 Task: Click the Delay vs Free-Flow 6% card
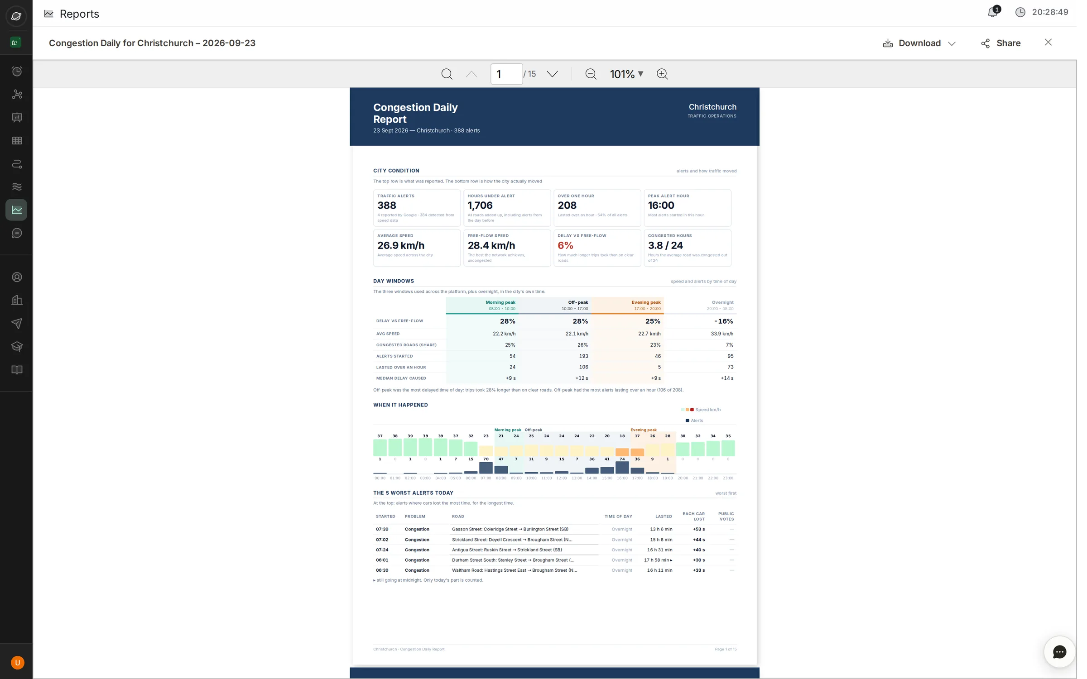pos(597,248)
